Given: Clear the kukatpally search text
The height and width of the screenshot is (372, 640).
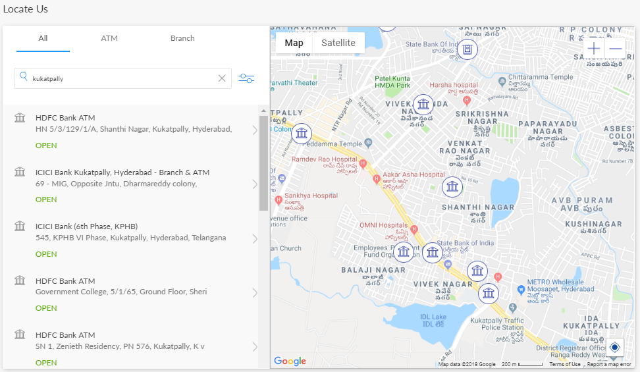Looking at the screenshot, I should (x=222, y=78).
